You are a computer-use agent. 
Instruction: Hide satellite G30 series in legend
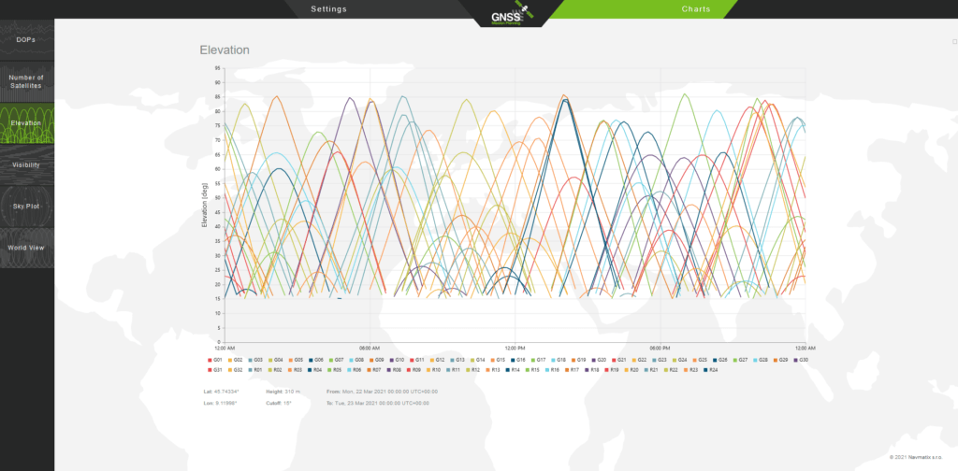[x=801, y=360]
